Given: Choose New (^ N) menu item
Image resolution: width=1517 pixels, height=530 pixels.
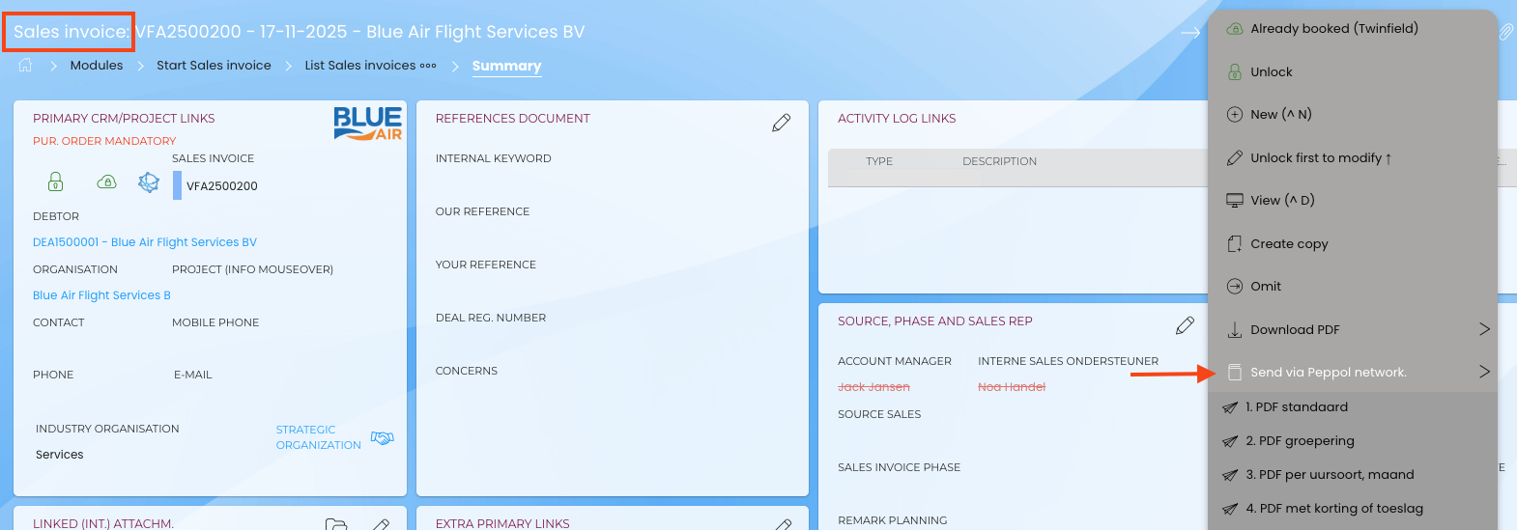Looking at the screenshot, I should (1353, 114).
